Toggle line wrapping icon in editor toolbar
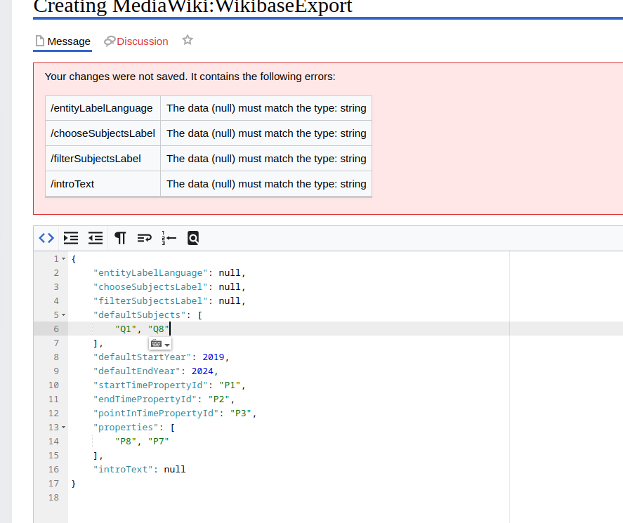623x523 pixels. point(145,238)
